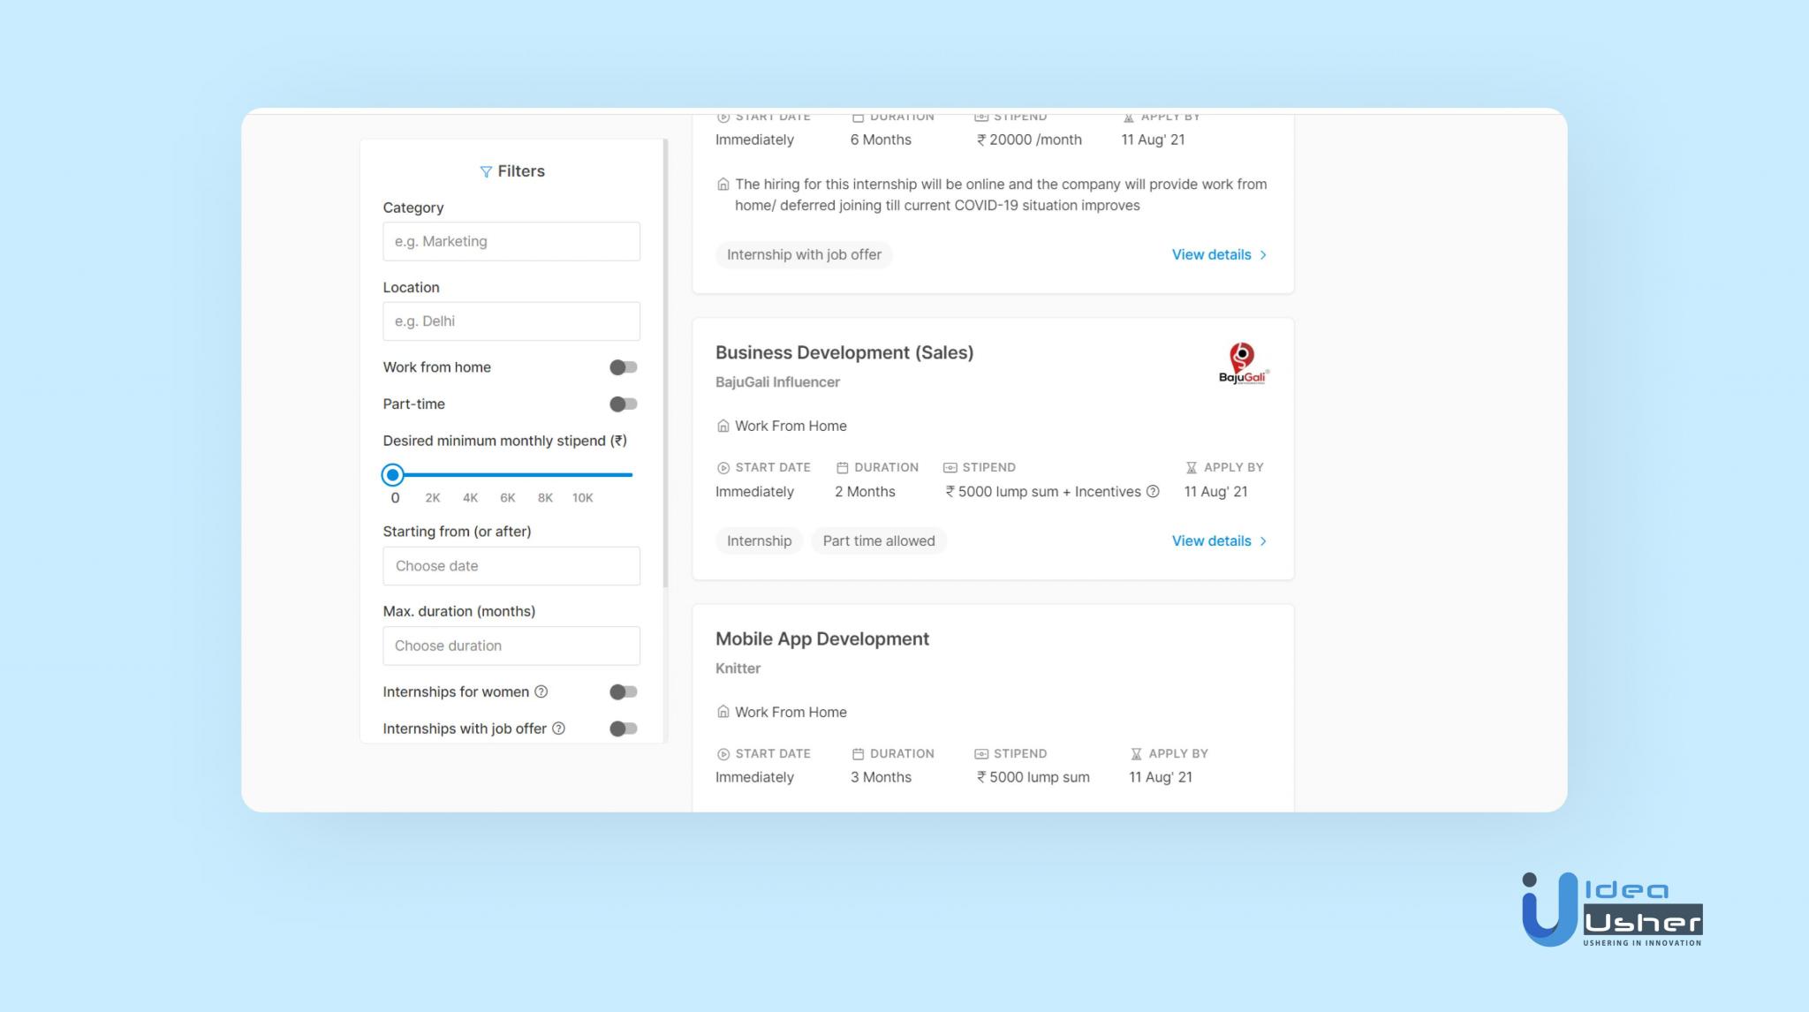1809x1012 pixels.
Task: Click the help icon beside Internships with job offer
Action: (558, 729)
